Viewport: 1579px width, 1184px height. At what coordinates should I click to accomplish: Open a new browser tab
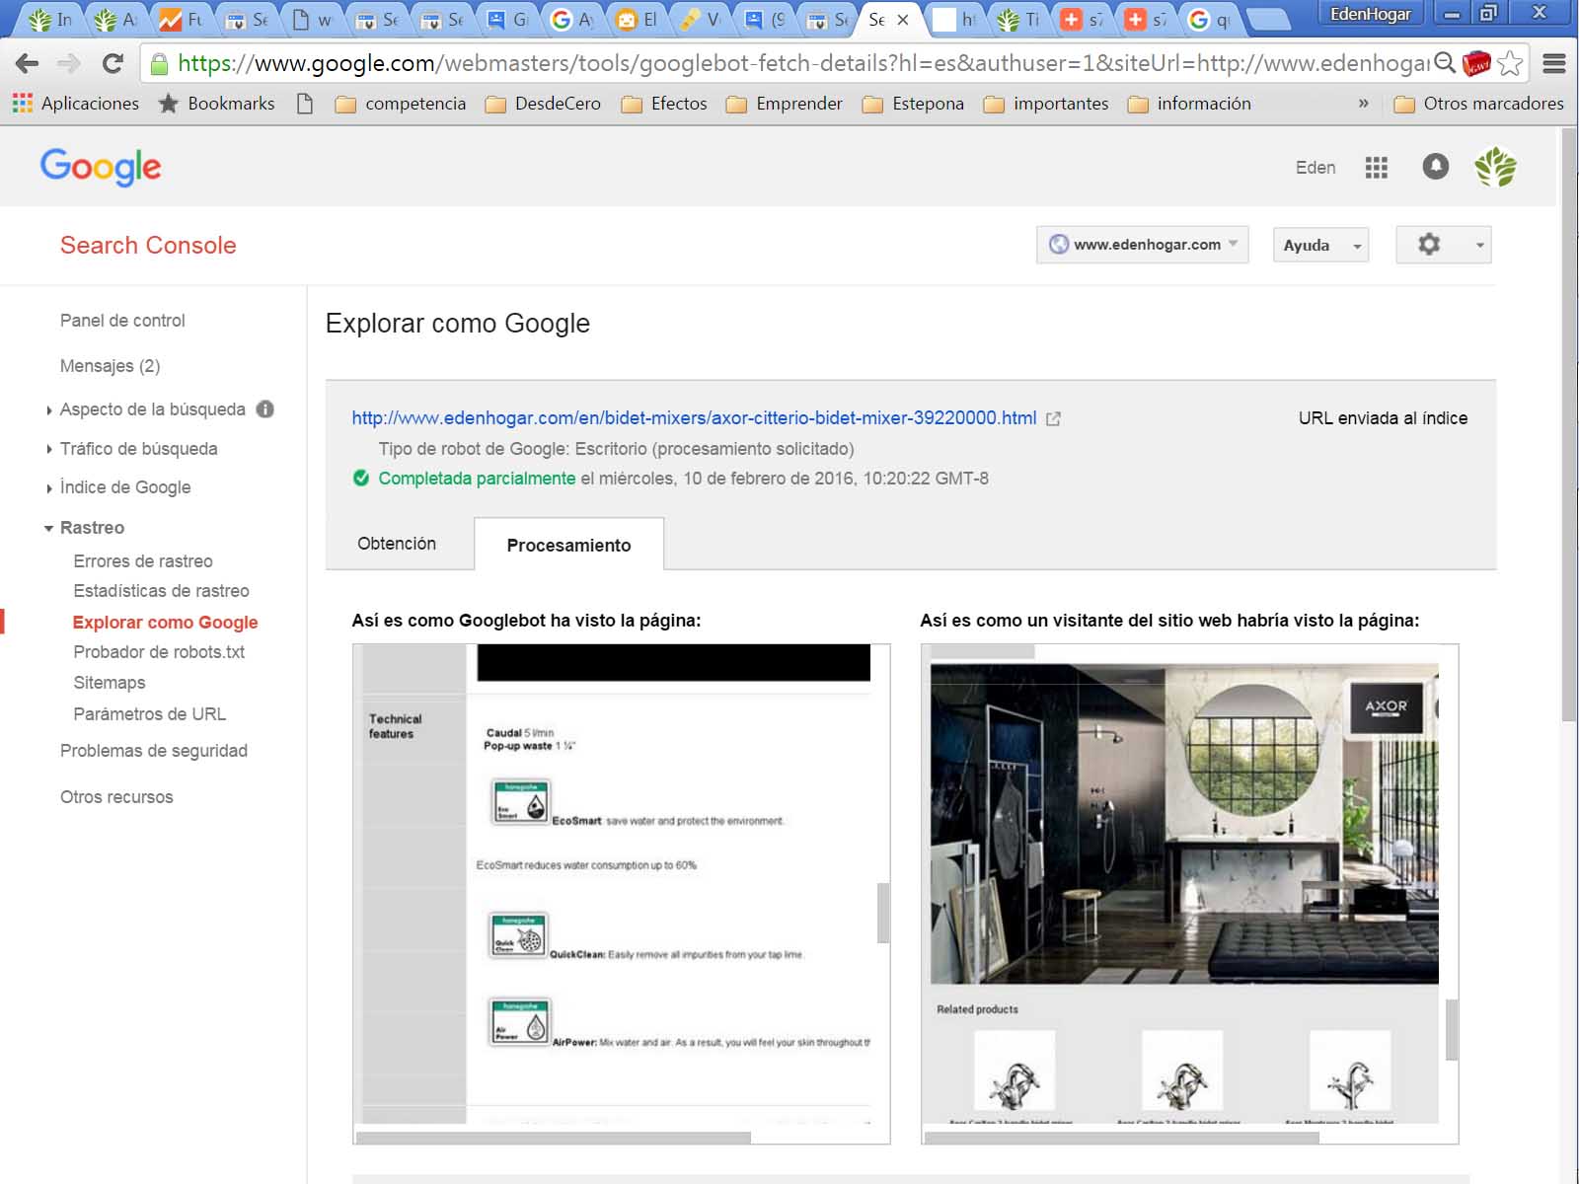1268,20
